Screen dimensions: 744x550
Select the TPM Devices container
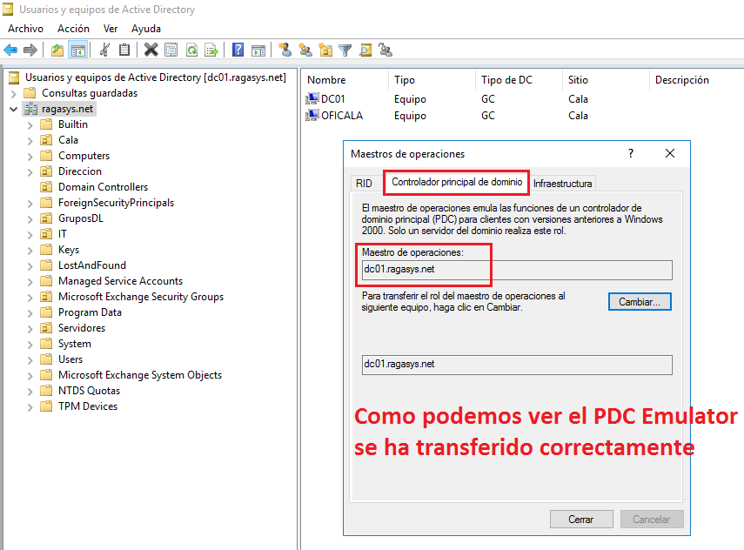point(88,406)
